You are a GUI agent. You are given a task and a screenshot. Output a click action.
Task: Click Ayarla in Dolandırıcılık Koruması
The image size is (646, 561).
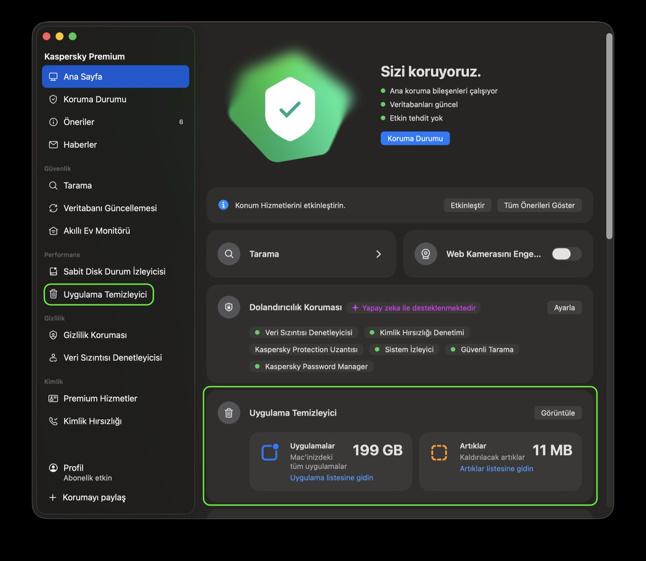(x=565, y=307)
